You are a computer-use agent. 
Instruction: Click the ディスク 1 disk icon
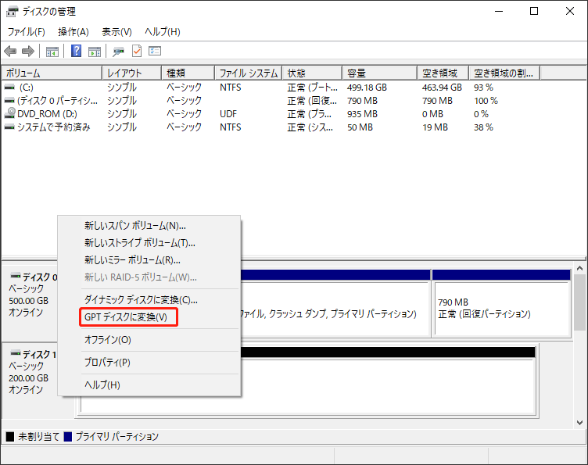point(16,353)
